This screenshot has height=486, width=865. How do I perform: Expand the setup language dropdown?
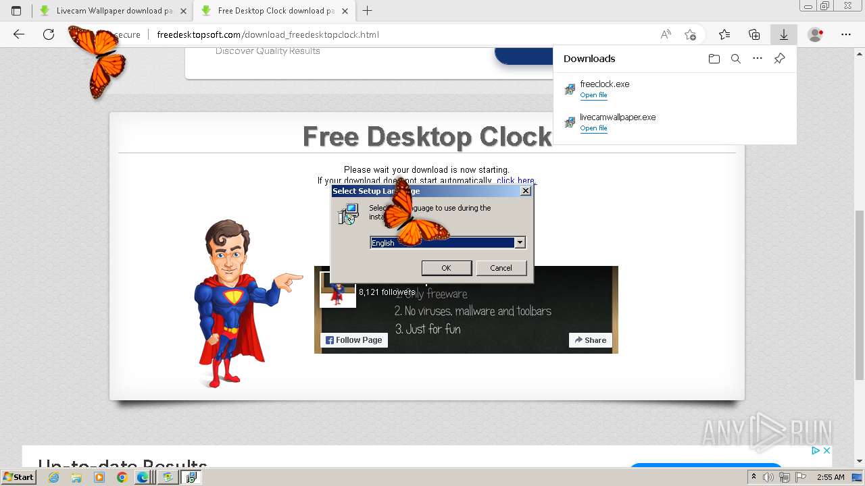[520, 243]
